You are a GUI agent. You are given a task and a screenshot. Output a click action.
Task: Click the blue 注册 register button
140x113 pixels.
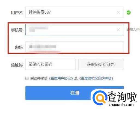click(x=75, y=93)
